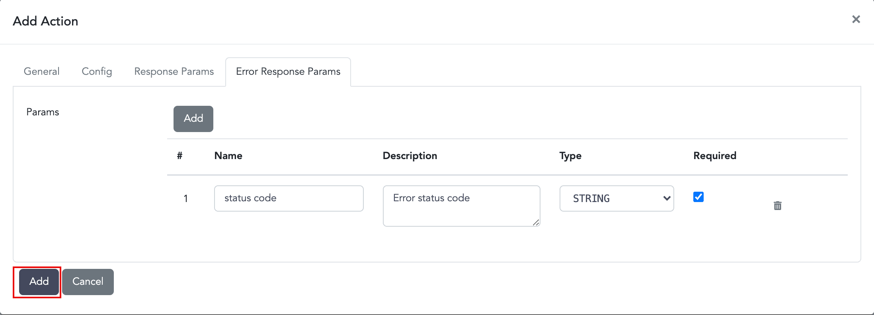
Task: Delete the status code param row
Action: 777,206
